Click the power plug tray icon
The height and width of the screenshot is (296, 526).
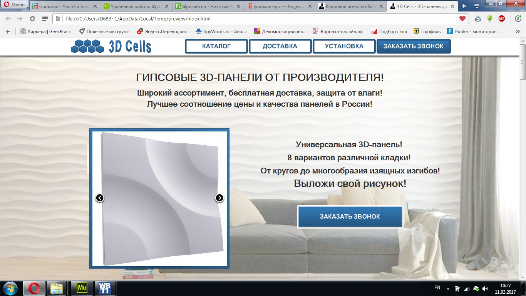point(457,288)
